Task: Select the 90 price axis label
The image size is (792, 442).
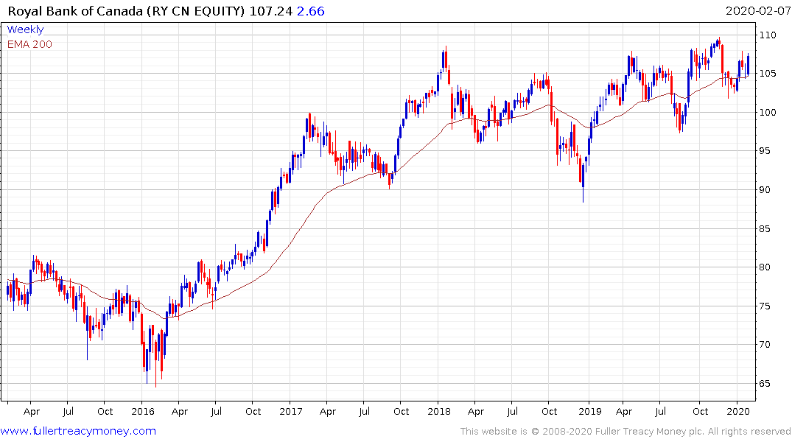Action: click(x=765, y=190)
